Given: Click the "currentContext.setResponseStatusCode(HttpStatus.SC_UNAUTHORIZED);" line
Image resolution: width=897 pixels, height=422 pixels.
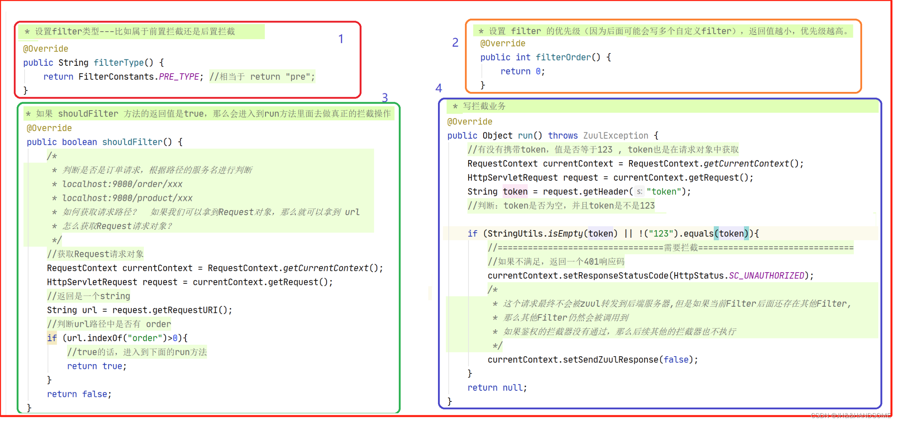Looking at the screenshot, I should [x=650, y=276].
